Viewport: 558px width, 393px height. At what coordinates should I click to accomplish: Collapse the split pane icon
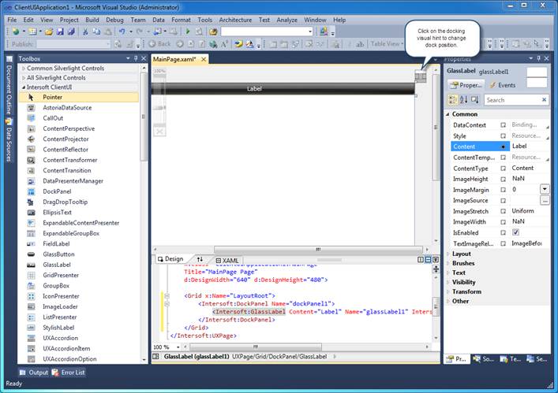point(436,260)
